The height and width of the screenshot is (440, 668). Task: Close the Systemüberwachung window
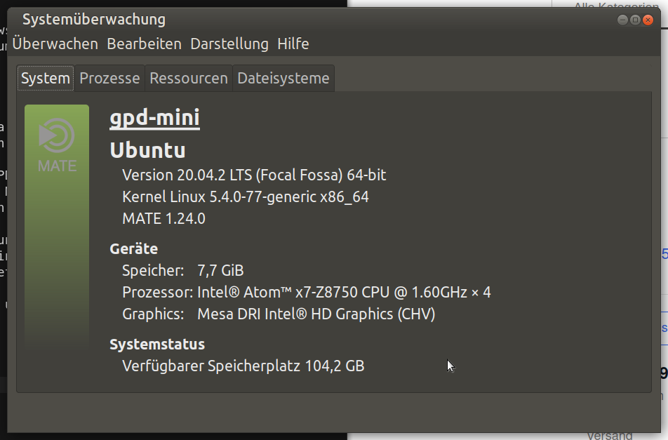[648, 20]
